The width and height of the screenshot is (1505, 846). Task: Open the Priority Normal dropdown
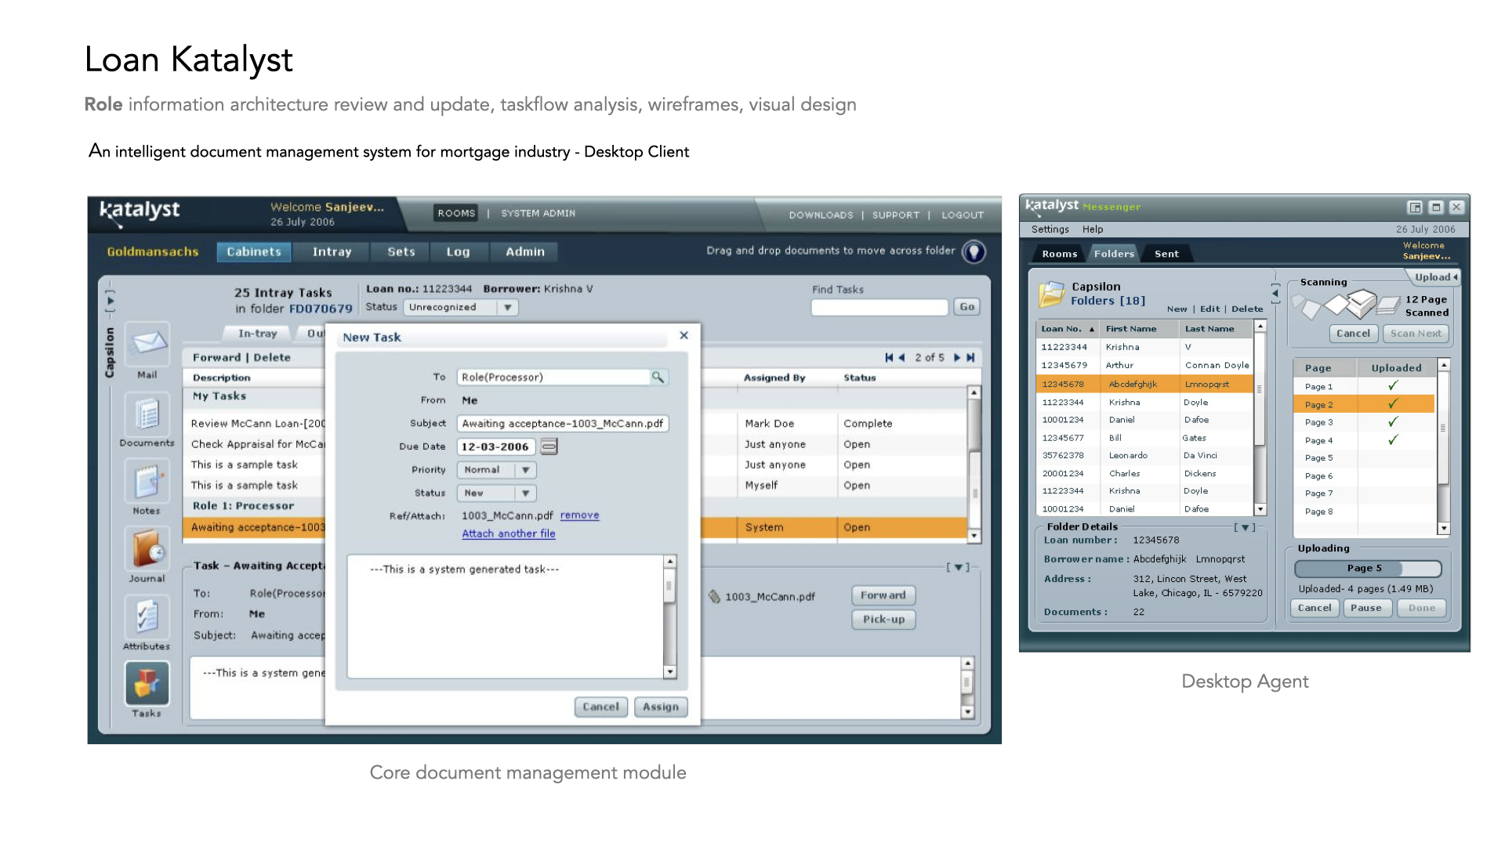point(525,470)
